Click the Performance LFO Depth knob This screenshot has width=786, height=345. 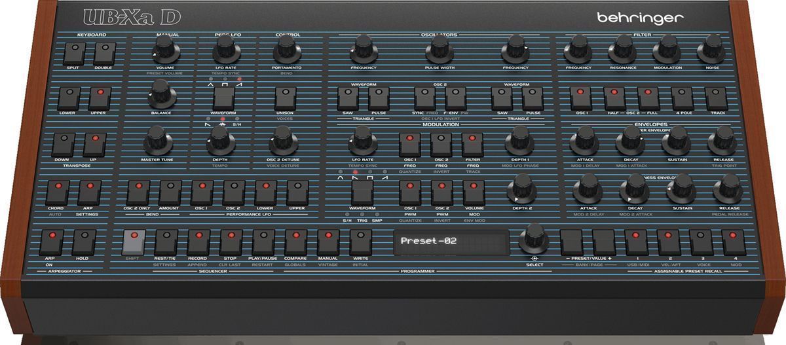pyautogui.click(x=220, y=141)
